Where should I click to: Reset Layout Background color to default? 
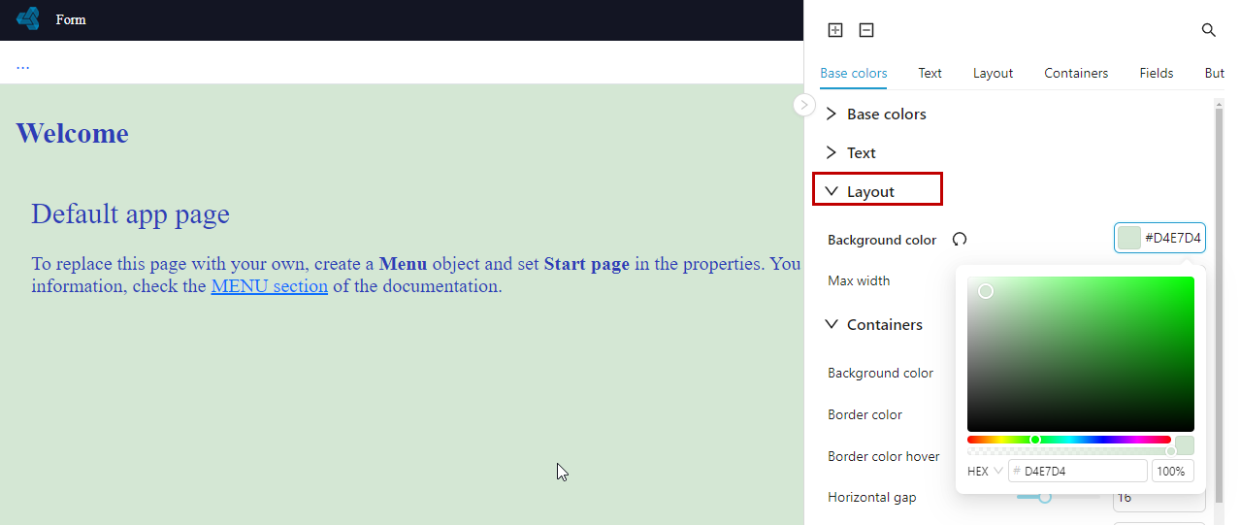click(x=960, y=240)
